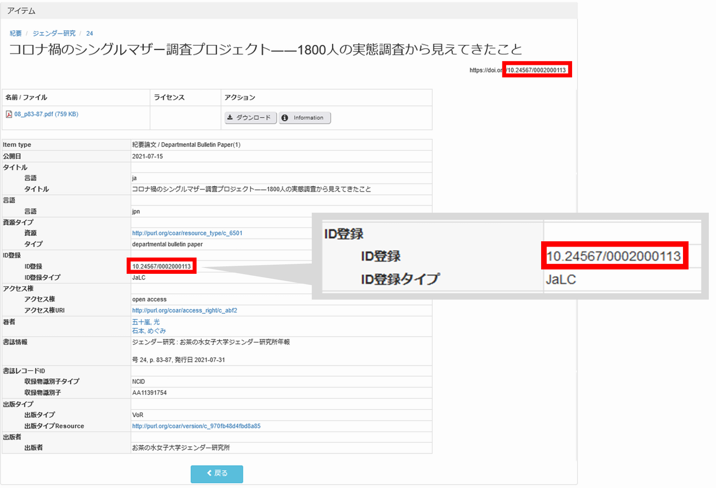
Task: Open the breadcrumb for issue 24
Action: tap(89, 33)
